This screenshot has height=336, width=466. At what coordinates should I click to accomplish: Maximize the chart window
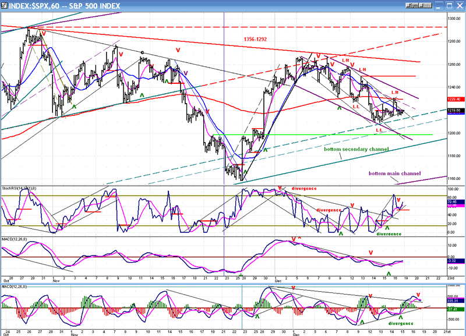[x=449, y=6]
